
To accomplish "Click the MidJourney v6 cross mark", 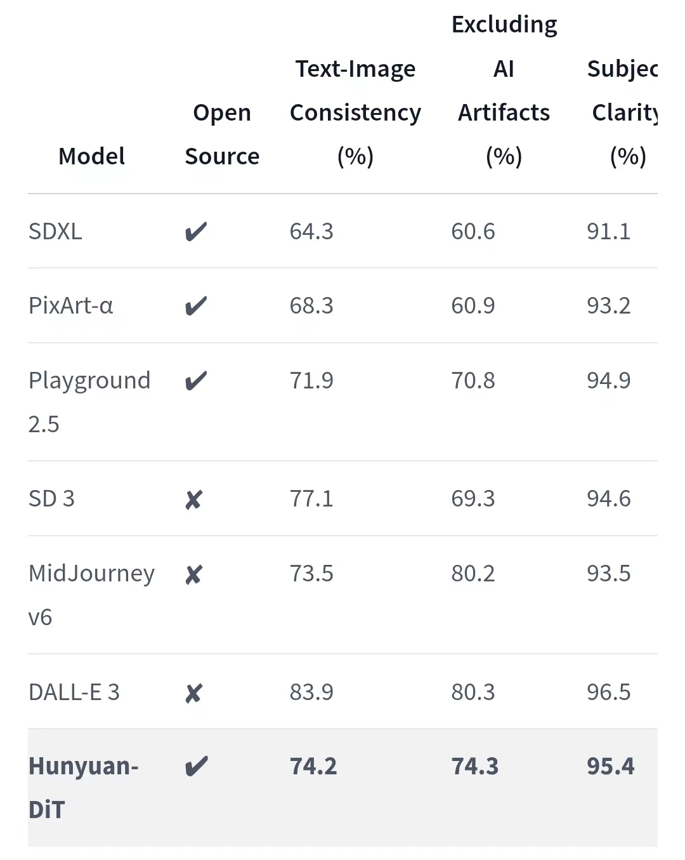I will (193, 574).
